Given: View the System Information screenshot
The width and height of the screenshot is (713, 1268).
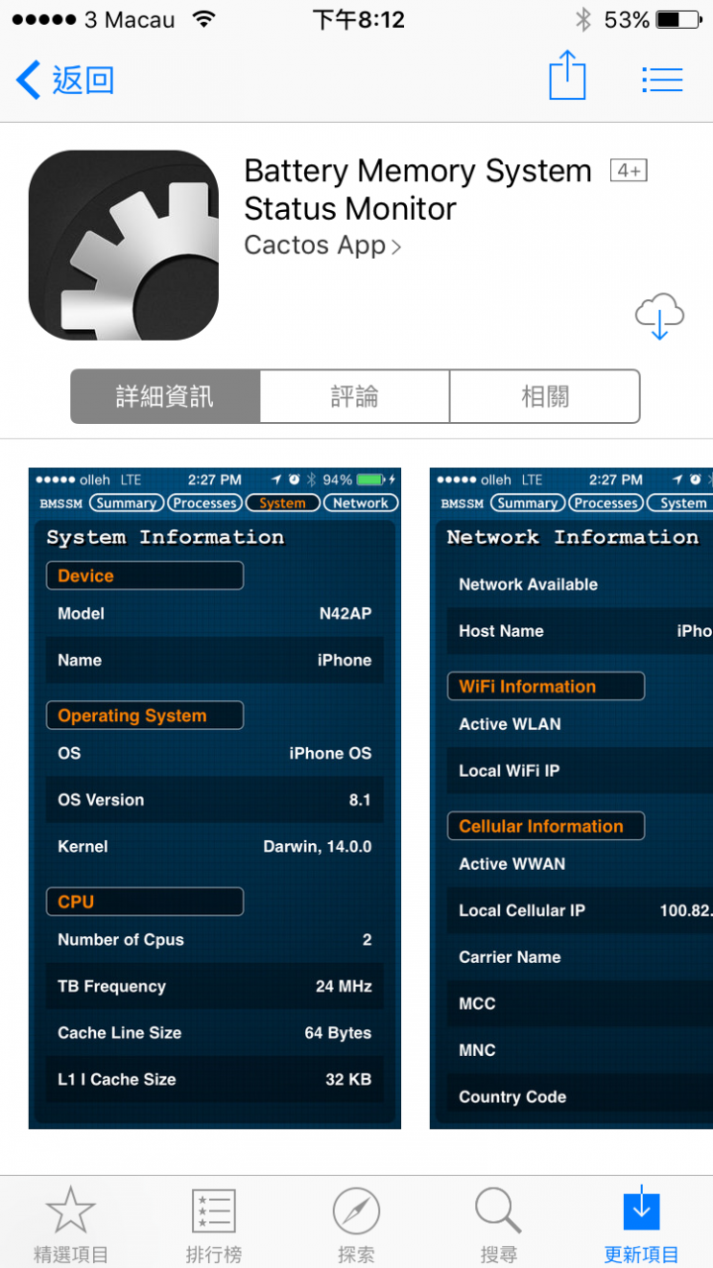Looking at the screenshot, I should coord(215,798).
